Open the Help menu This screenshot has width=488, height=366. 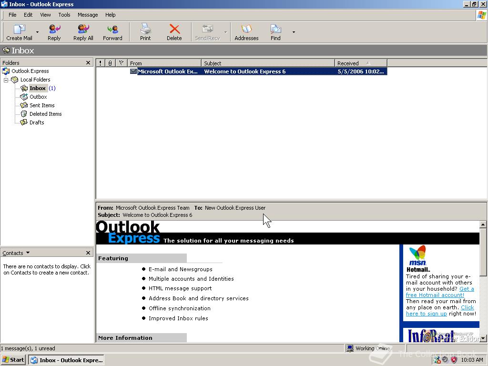110,15
